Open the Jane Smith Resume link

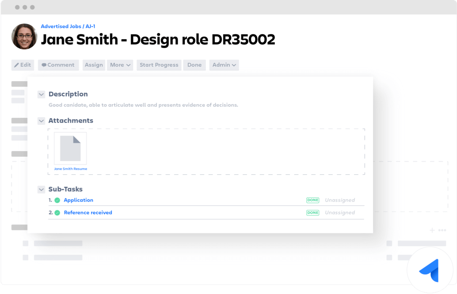click(70, 168)
